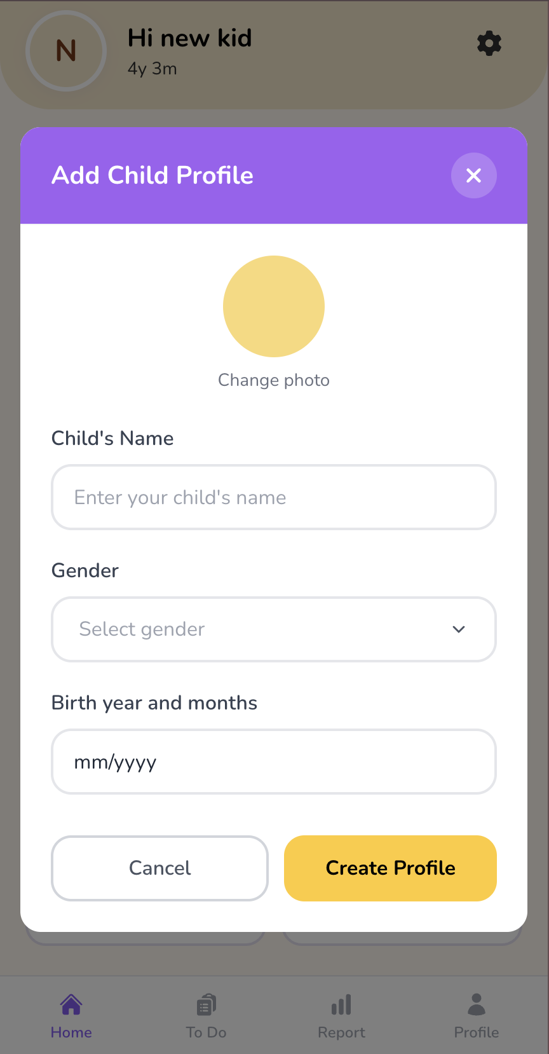Screen dimensions: 549x1054
Task: Click the Change photo link
Action: pyautogui.click(x=273, y=380)
